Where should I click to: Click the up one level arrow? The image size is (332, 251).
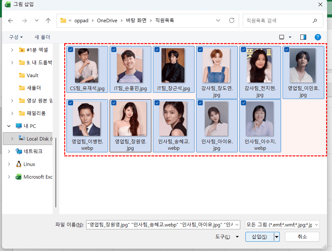48,21
